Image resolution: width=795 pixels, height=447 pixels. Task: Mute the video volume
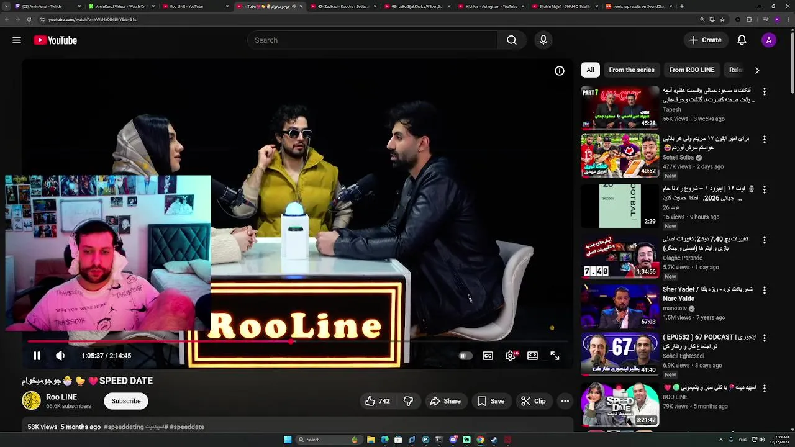coord(60,356)
